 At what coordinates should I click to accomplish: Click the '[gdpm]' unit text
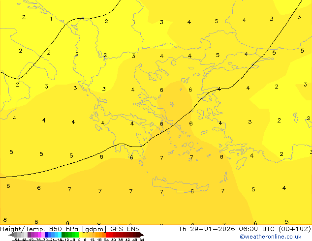pos(94,229)
